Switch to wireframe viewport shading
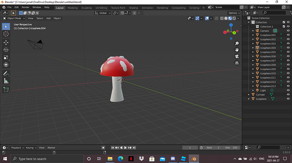 [222, 19]
